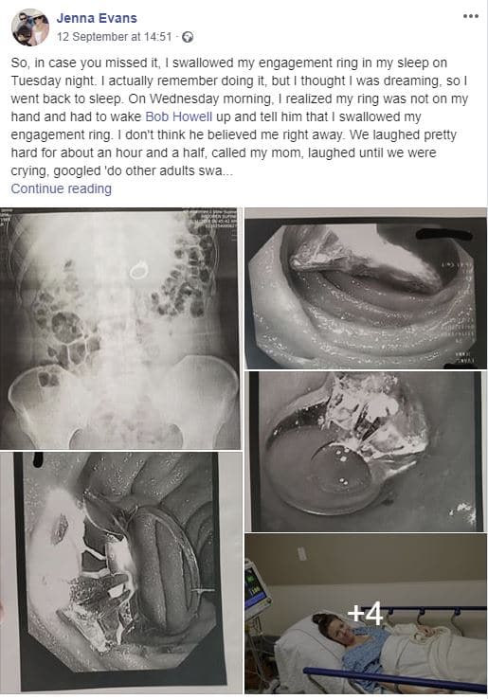488x699 pixels.
Task: Expand the post with Continue reading
Action: click(61, 188)
